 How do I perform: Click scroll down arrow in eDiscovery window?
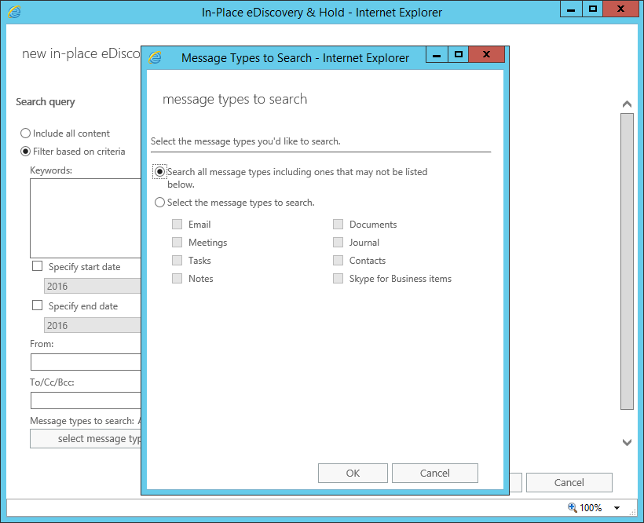click(627, 442)
